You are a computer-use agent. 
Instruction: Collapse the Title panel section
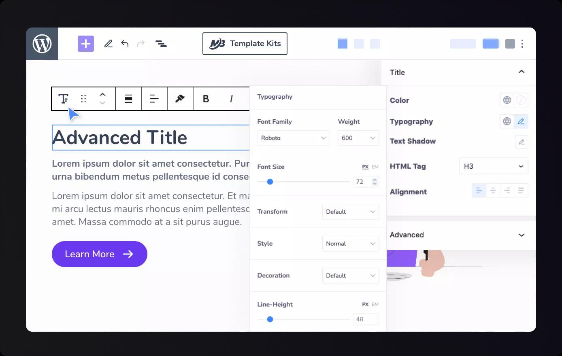[521, 72]
